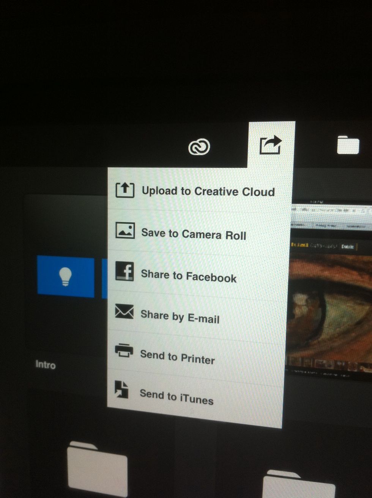This screenshot has width=372, height=498.
Task: Tap the photo icon next to Save to Camera Roll
Action: pyautogui.click(x=125, y=230)
